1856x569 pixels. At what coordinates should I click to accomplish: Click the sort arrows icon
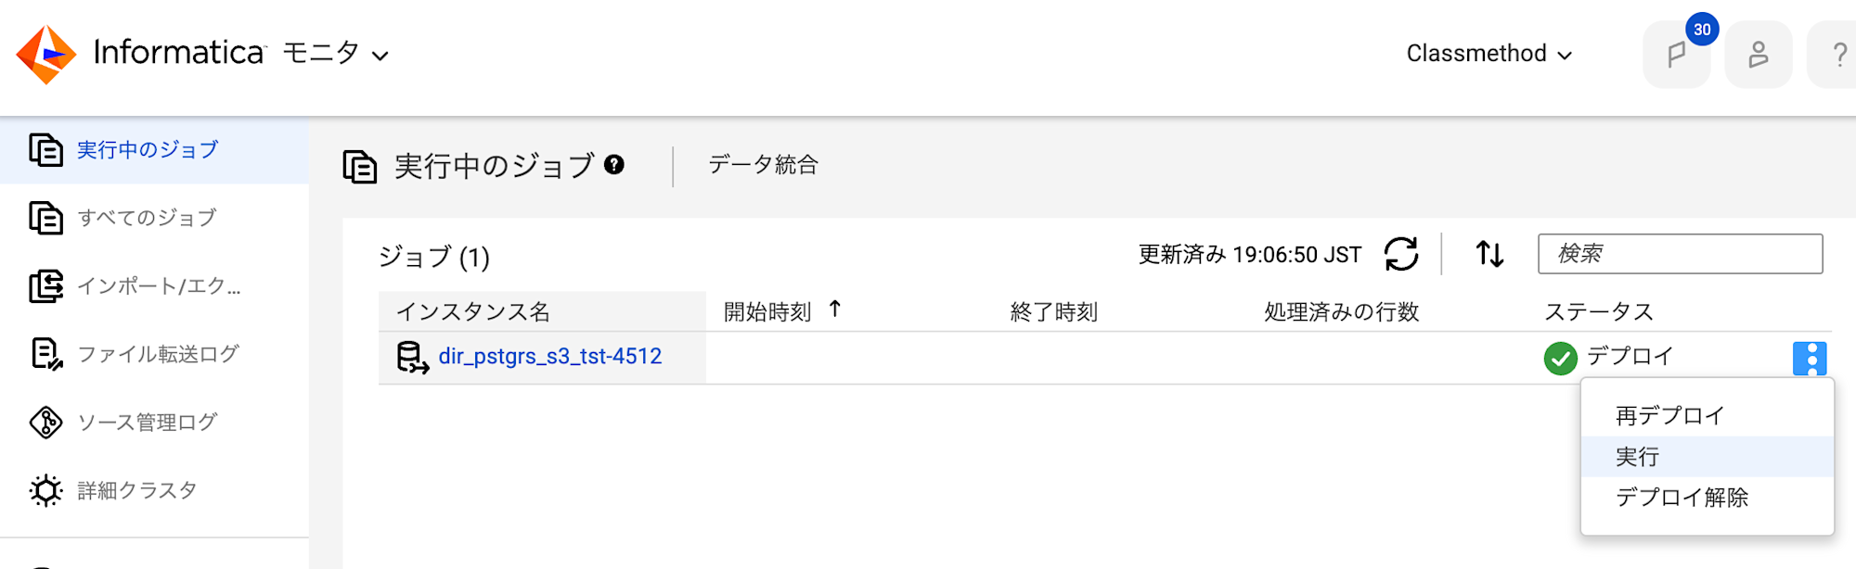click(x=1489, y=254)
